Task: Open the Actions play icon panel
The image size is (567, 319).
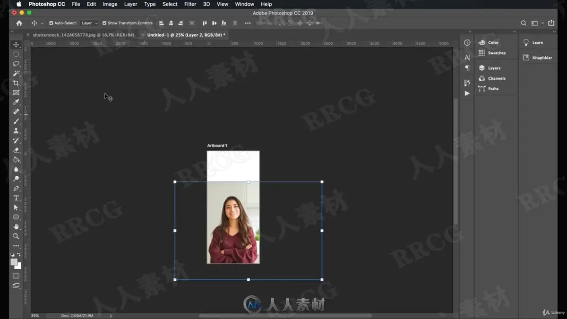Action: [467, 93]
